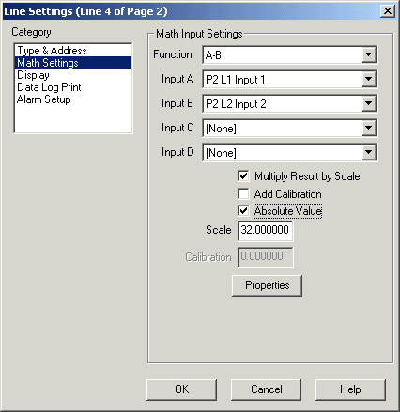Enable the Add Calibration checkbox

point(243,193)
